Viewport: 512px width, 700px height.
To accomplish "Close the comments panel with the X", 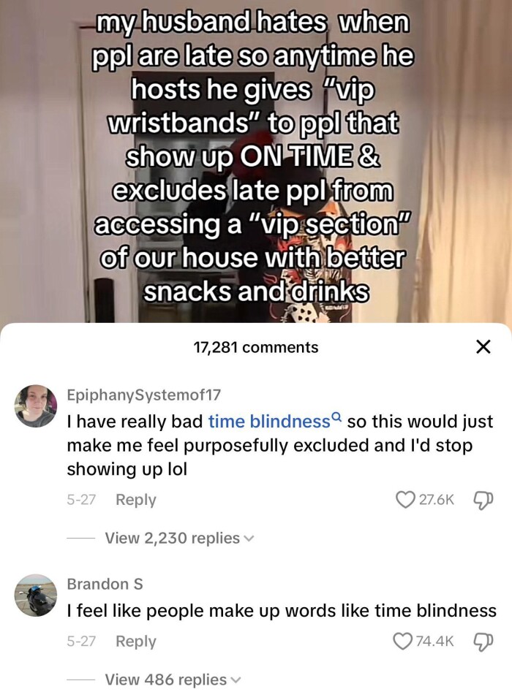I will pyautogui.click(x=483, y=346).
